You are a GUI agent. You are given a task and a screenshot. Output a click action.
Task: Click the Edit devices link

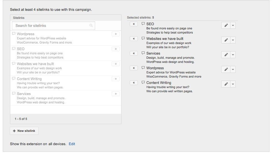pyautogui.click(x=72, y=144)
